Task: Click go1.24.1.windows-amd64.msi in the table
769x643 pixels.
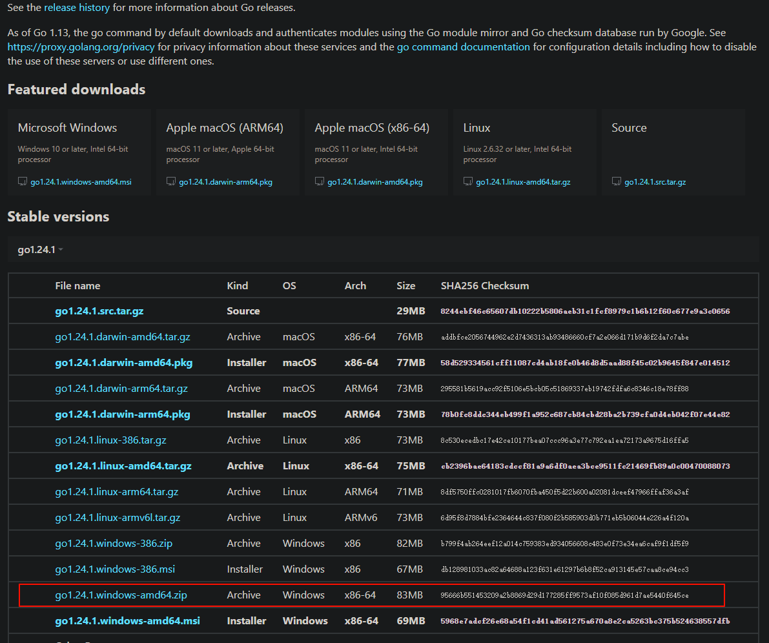Action: pyautogui.click(x=127, y=621)
